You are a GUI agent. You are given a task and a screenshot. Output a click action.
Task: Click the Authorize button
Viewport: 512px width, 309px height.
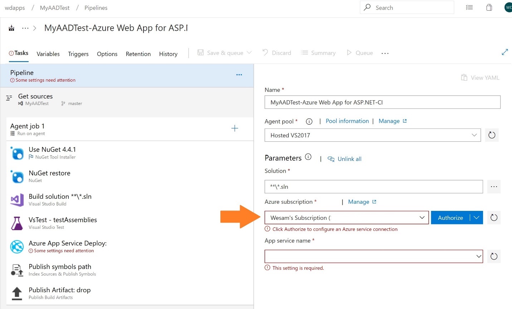450,218
